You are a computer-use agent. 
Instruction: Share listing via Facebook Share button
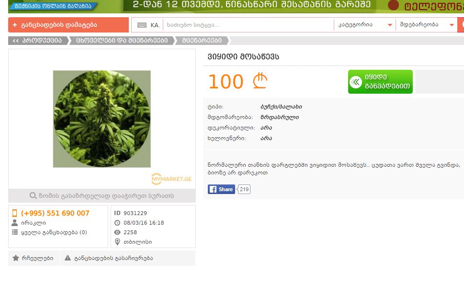coord(221,189)
